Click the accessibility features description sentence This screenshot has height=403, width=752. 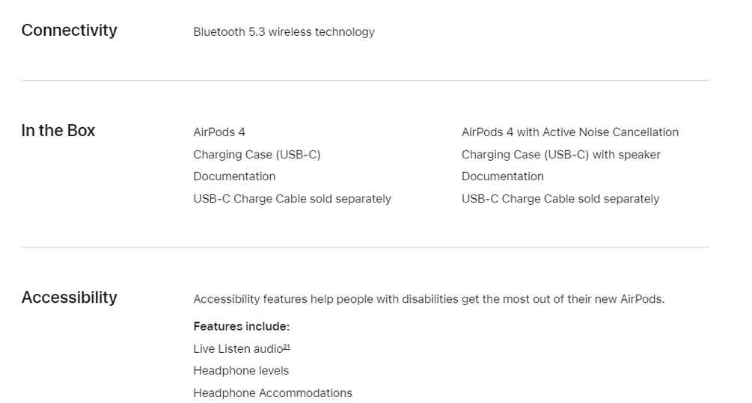[x=428, y=299]
